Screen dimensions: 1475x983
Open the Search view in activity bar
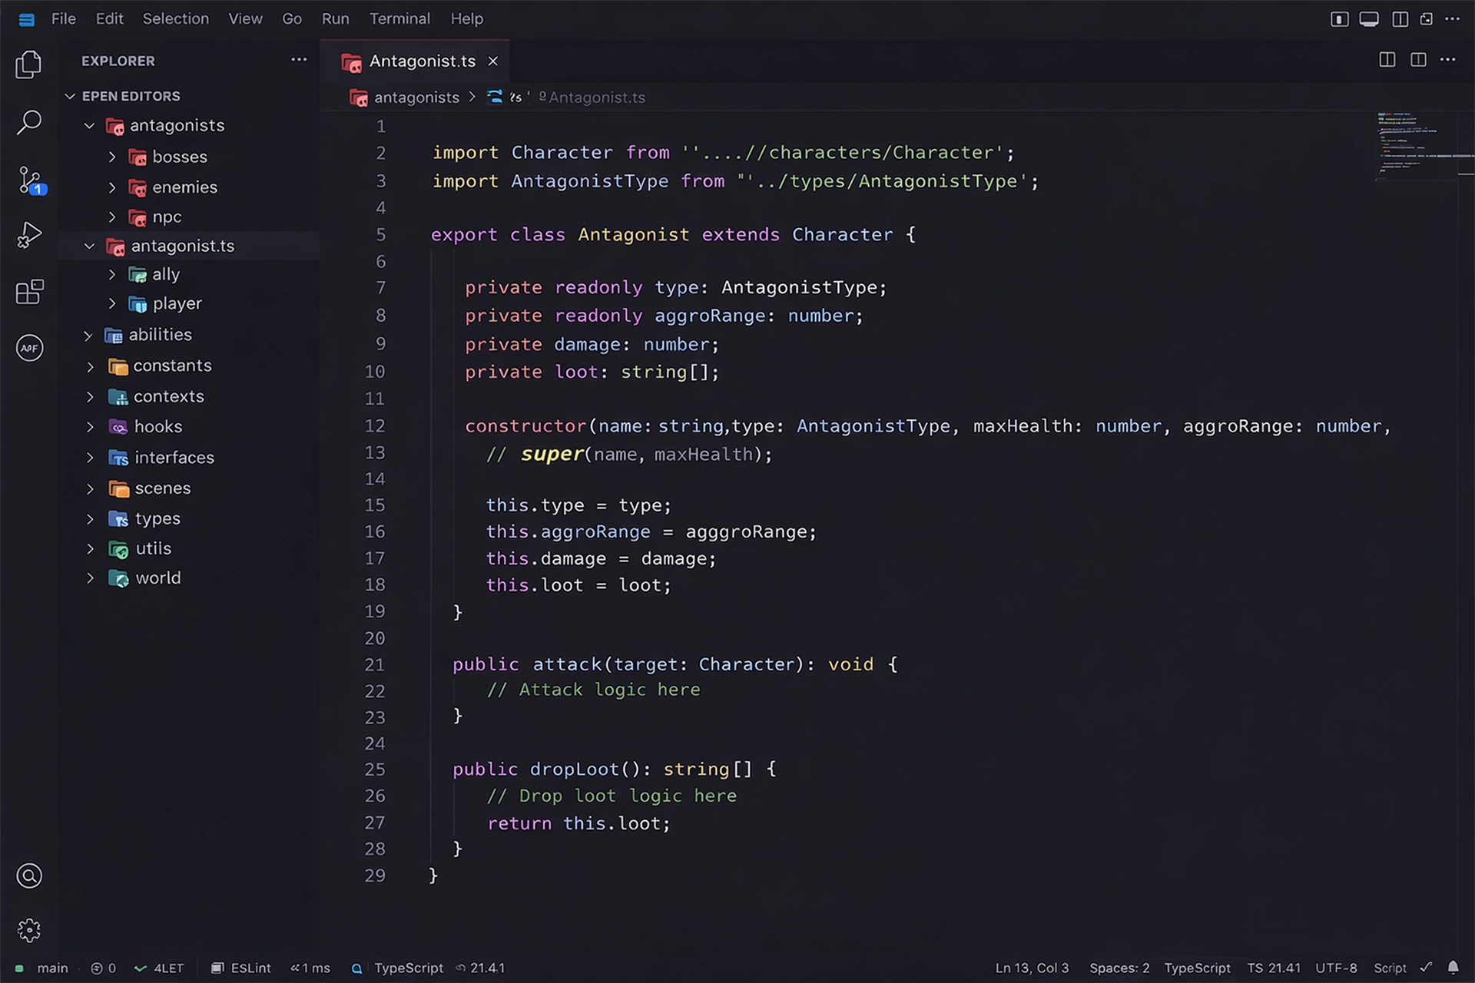click(28, 123)
